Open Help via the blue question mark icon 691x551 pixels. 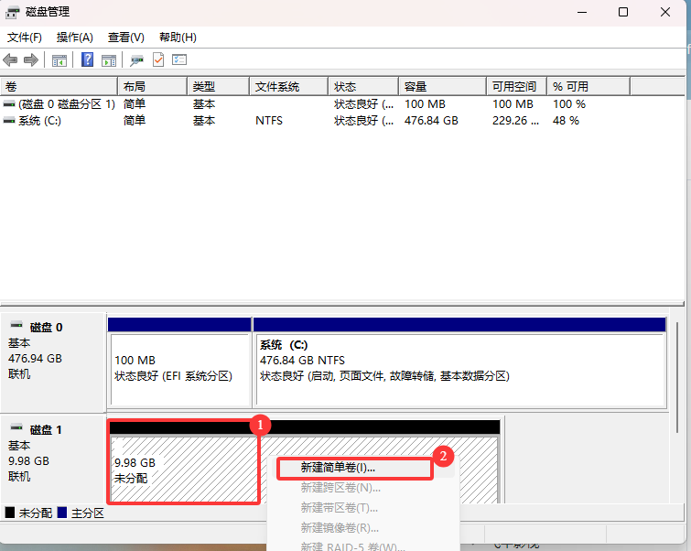[x=87, y=59]
